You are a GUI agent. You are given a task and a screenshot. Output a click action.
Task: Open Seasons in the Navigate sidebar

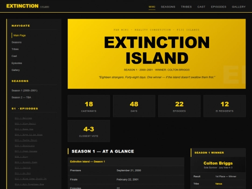pos(16,42)
